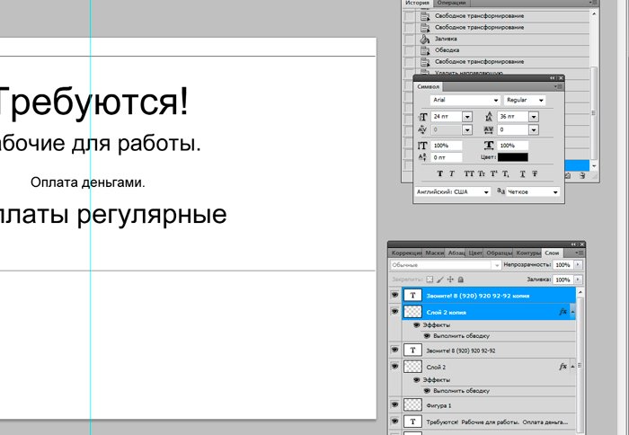Apply the Faux Italic text style
The image size is (629, 435).
point(452,173)
